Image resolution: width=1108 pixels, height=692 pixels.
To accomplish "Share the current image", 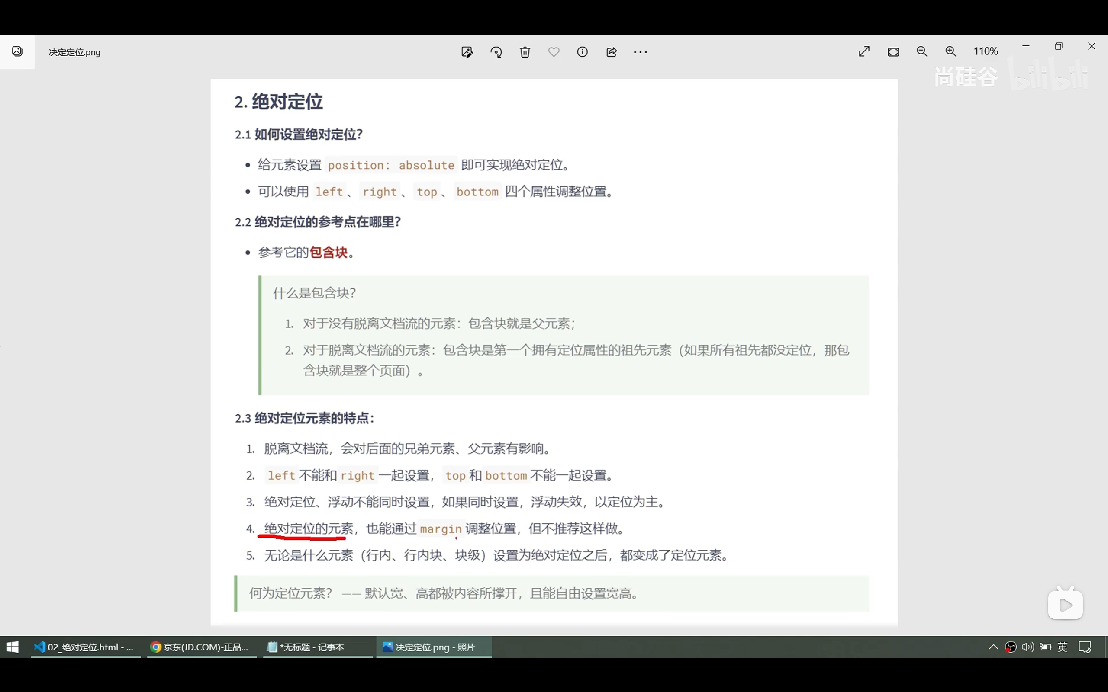I will pos(612,52).
